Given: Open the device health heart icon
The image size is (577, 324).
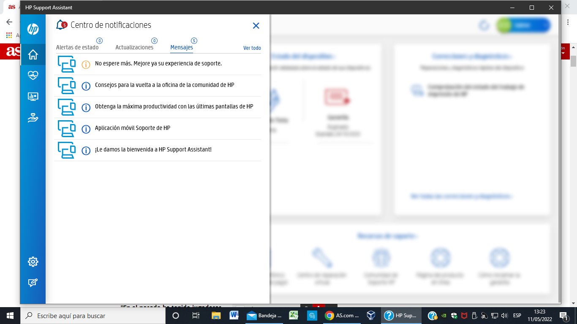Looking at the screenshot, I should click(x=33, y=76).
